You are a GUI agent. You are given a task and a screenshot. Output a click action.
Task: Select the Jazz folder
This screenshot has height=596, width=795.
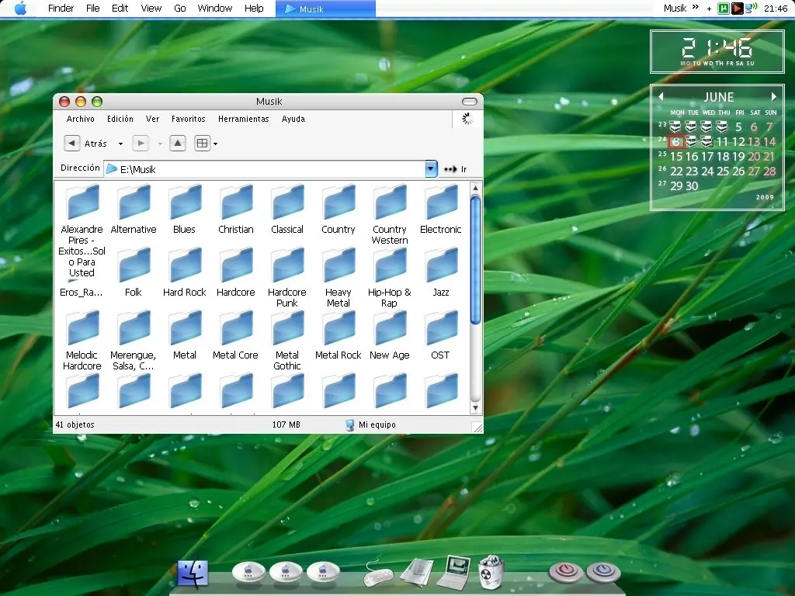(441, 272)
